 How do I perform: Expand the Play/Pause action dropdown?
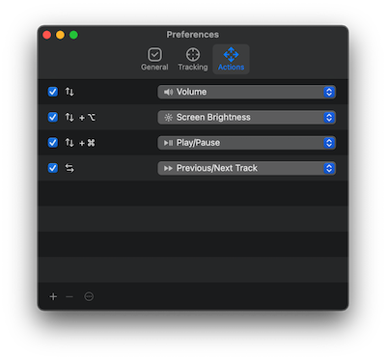pyautogui.click(x=247, y=143)
